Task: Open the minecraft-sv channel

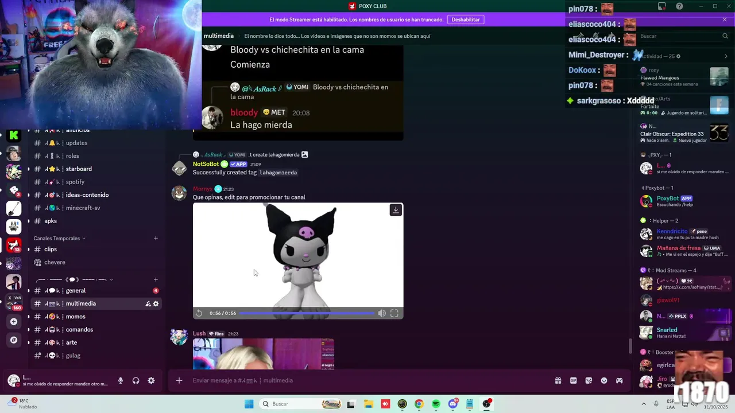Action: [x=96, y=208]
